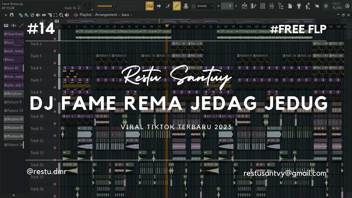Screen dimensions: 352x198
Task: Add a new pattern with plus button
Action: [13, 195]
